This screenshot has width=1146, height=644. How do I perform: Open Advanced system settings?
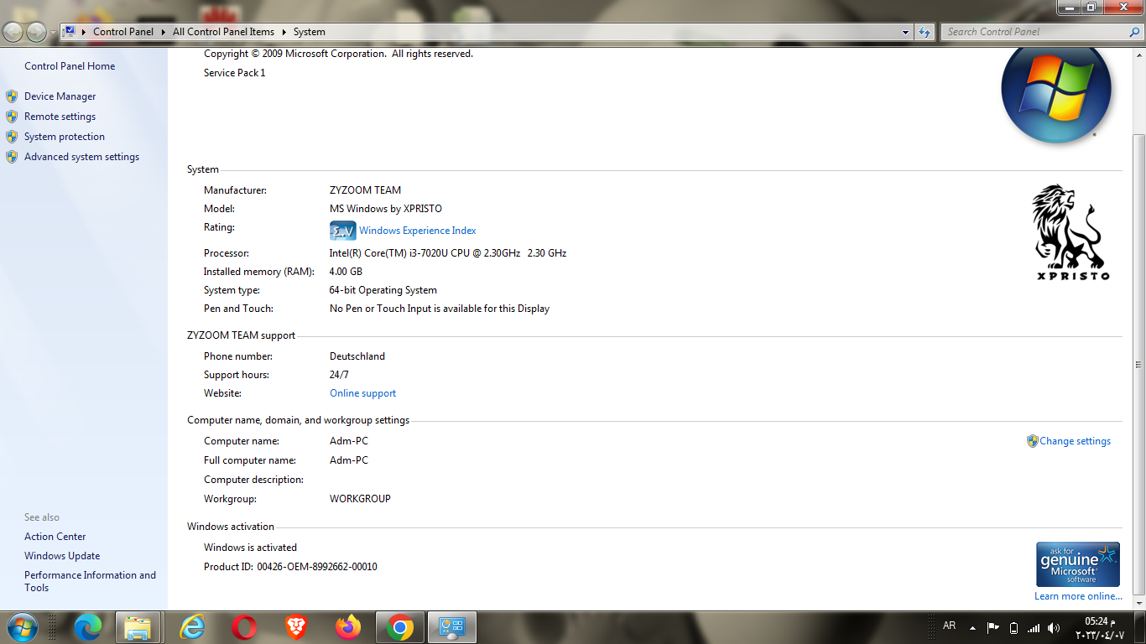click(81, 157)
